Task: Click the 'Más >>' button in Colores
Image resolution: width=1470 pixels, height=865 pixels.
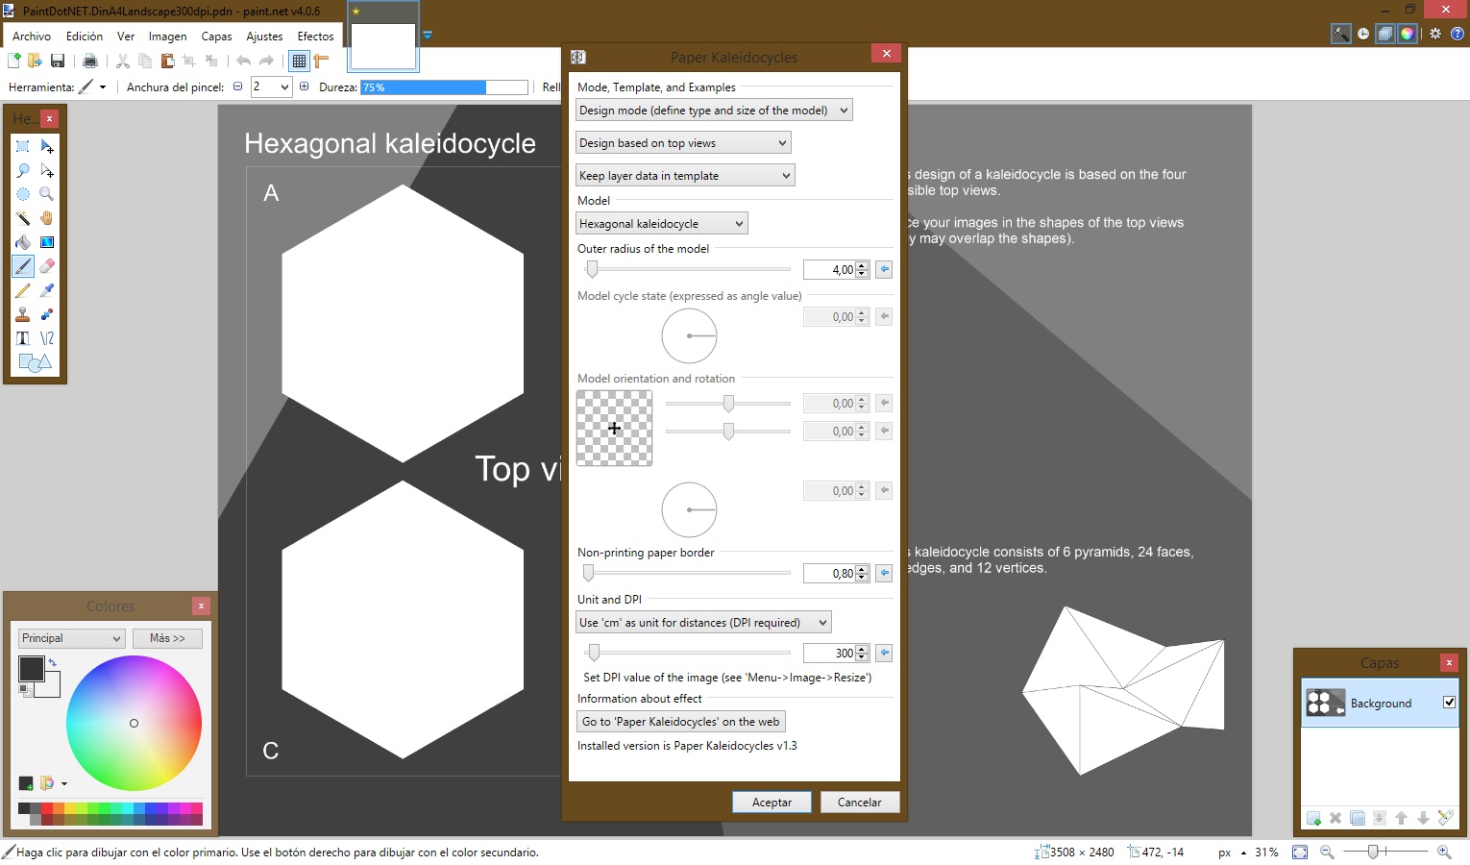Action: (x=167, y=638)
